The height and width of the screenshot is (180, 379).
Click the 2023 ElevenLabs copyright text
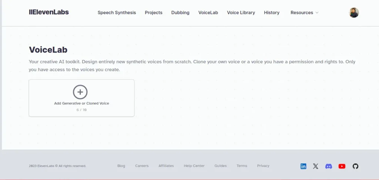click(57, 166)
